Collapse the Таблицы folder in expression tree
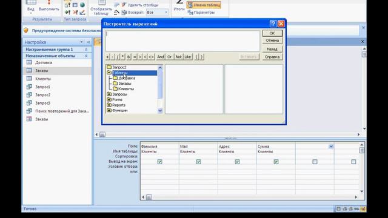The height and width of the screenshot is (218, 388). 109,73
